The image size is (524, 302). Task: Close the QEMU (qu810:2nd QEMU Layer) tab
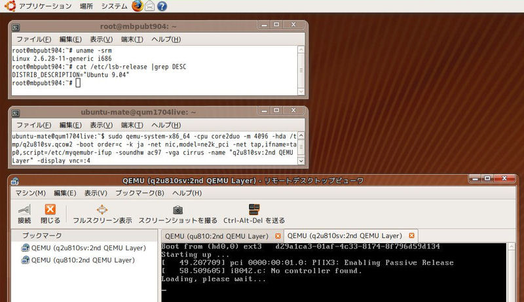278,236
